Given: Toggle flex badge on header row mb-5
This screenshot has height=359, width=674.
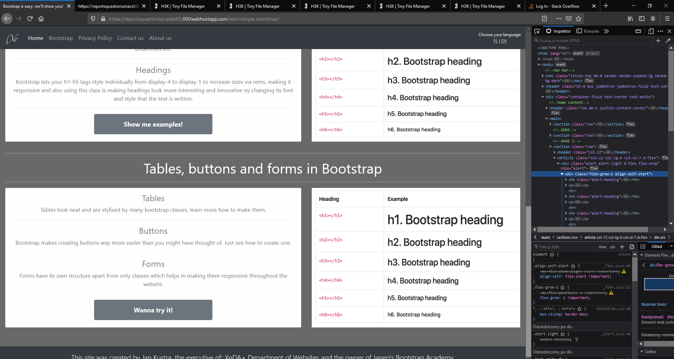Looking at the screenshot, I should 555,113.
